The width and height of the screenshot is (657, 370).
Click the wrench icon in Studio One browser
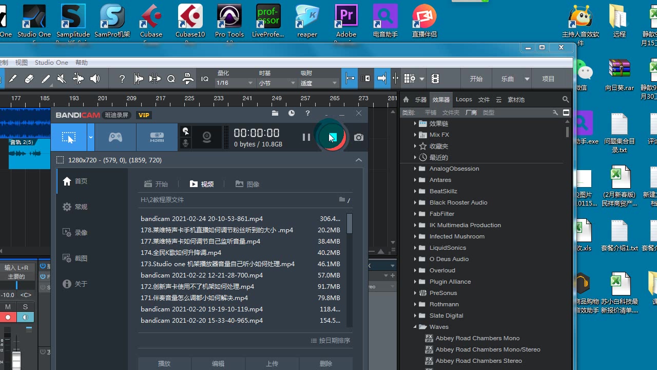coord(555,112)
